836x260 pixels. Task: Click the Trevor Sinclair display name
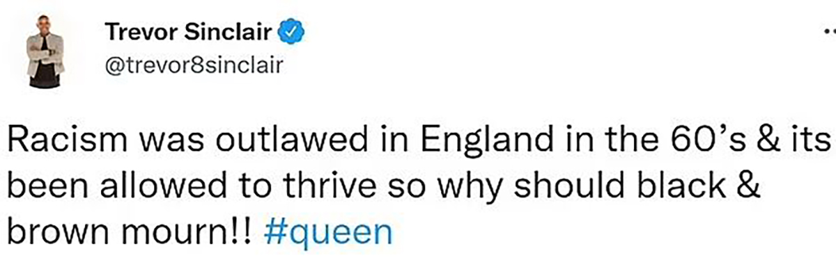click(x=189, y=32)
